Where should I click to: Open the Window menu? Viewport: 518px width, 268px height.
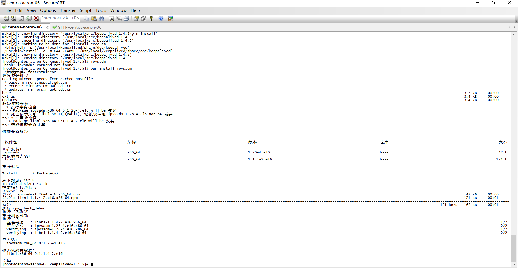(118, 10)
